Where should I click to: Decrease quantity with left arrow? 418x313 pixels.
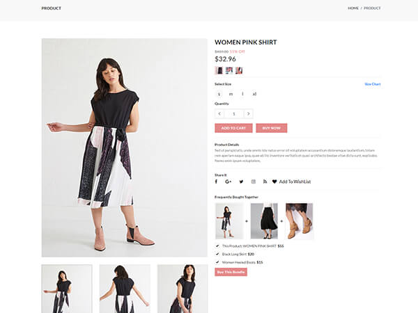click(219, 113)
